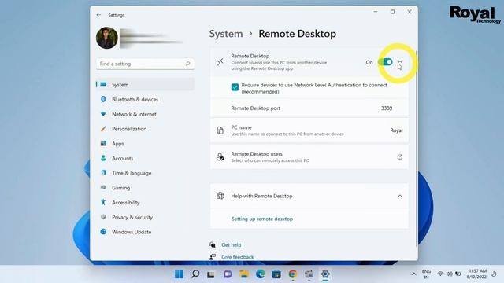
Task: Go back using the Settings back arrow
Action: [98, 15]
